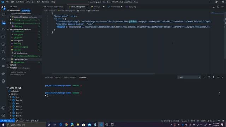Screen dimensions: 226x127
Task: Click Spaces: 2 indentation setting
Action: [x=185, y=121]
